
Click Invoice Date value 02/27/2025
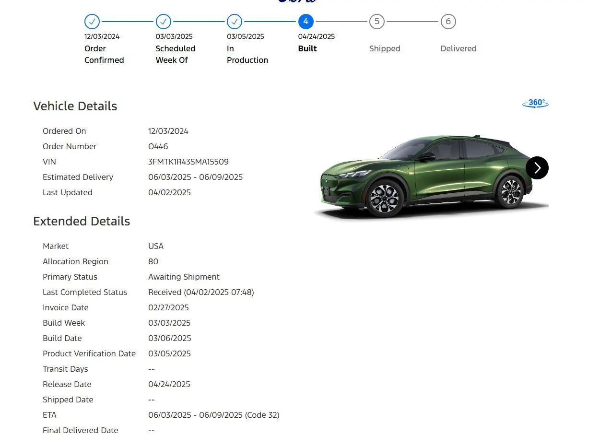(x=168, y=307)
